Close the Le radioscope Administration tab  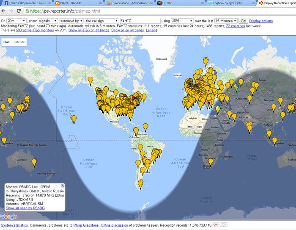pos(151,3)
